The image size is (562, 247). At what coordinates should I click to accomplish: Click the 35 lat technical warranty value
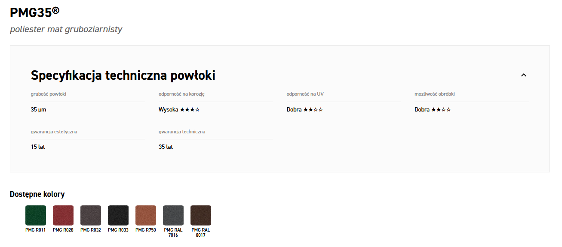pos(166,147)
